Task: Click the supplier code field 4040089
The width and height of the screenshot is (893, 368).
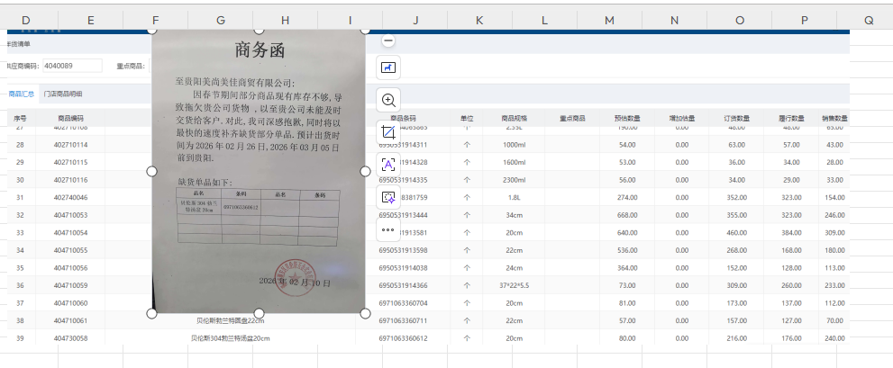Action: point(71,66)
